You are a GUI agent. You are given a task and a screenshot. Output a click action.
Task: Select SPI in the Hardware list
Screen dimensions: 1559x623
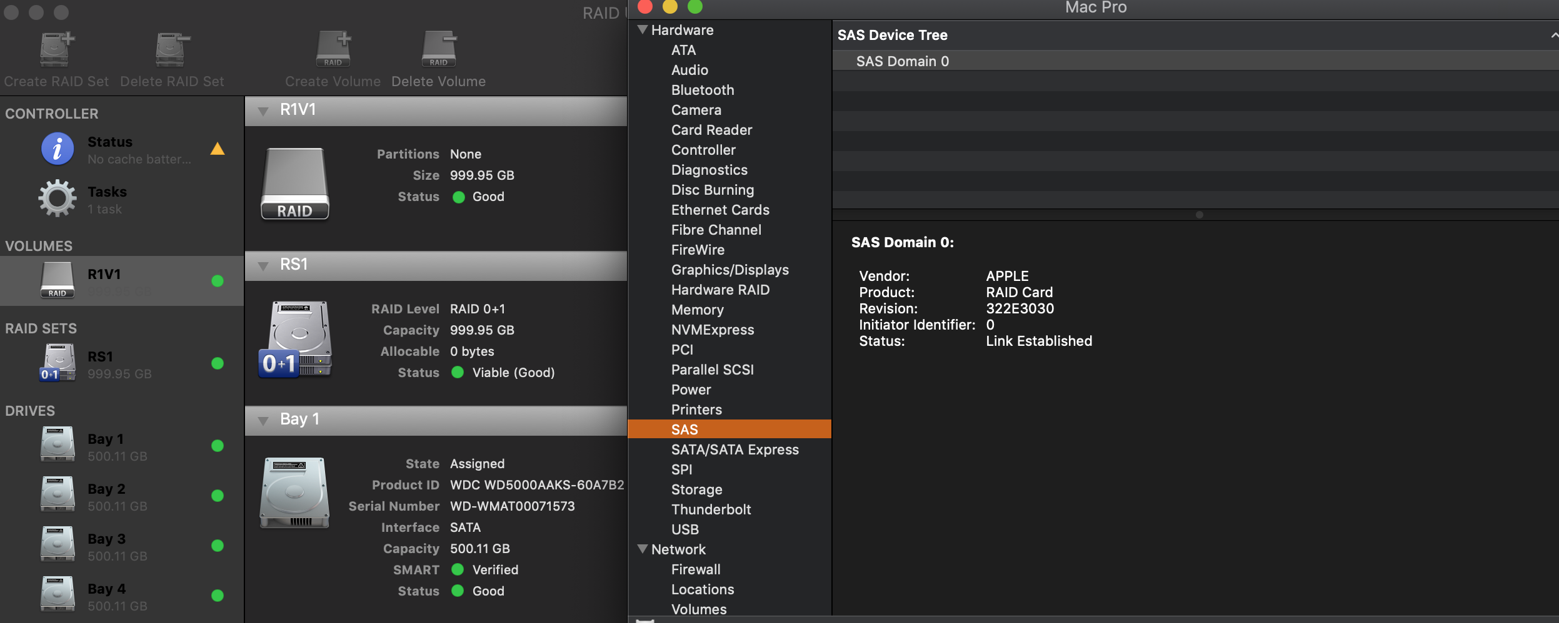[681, 469]
